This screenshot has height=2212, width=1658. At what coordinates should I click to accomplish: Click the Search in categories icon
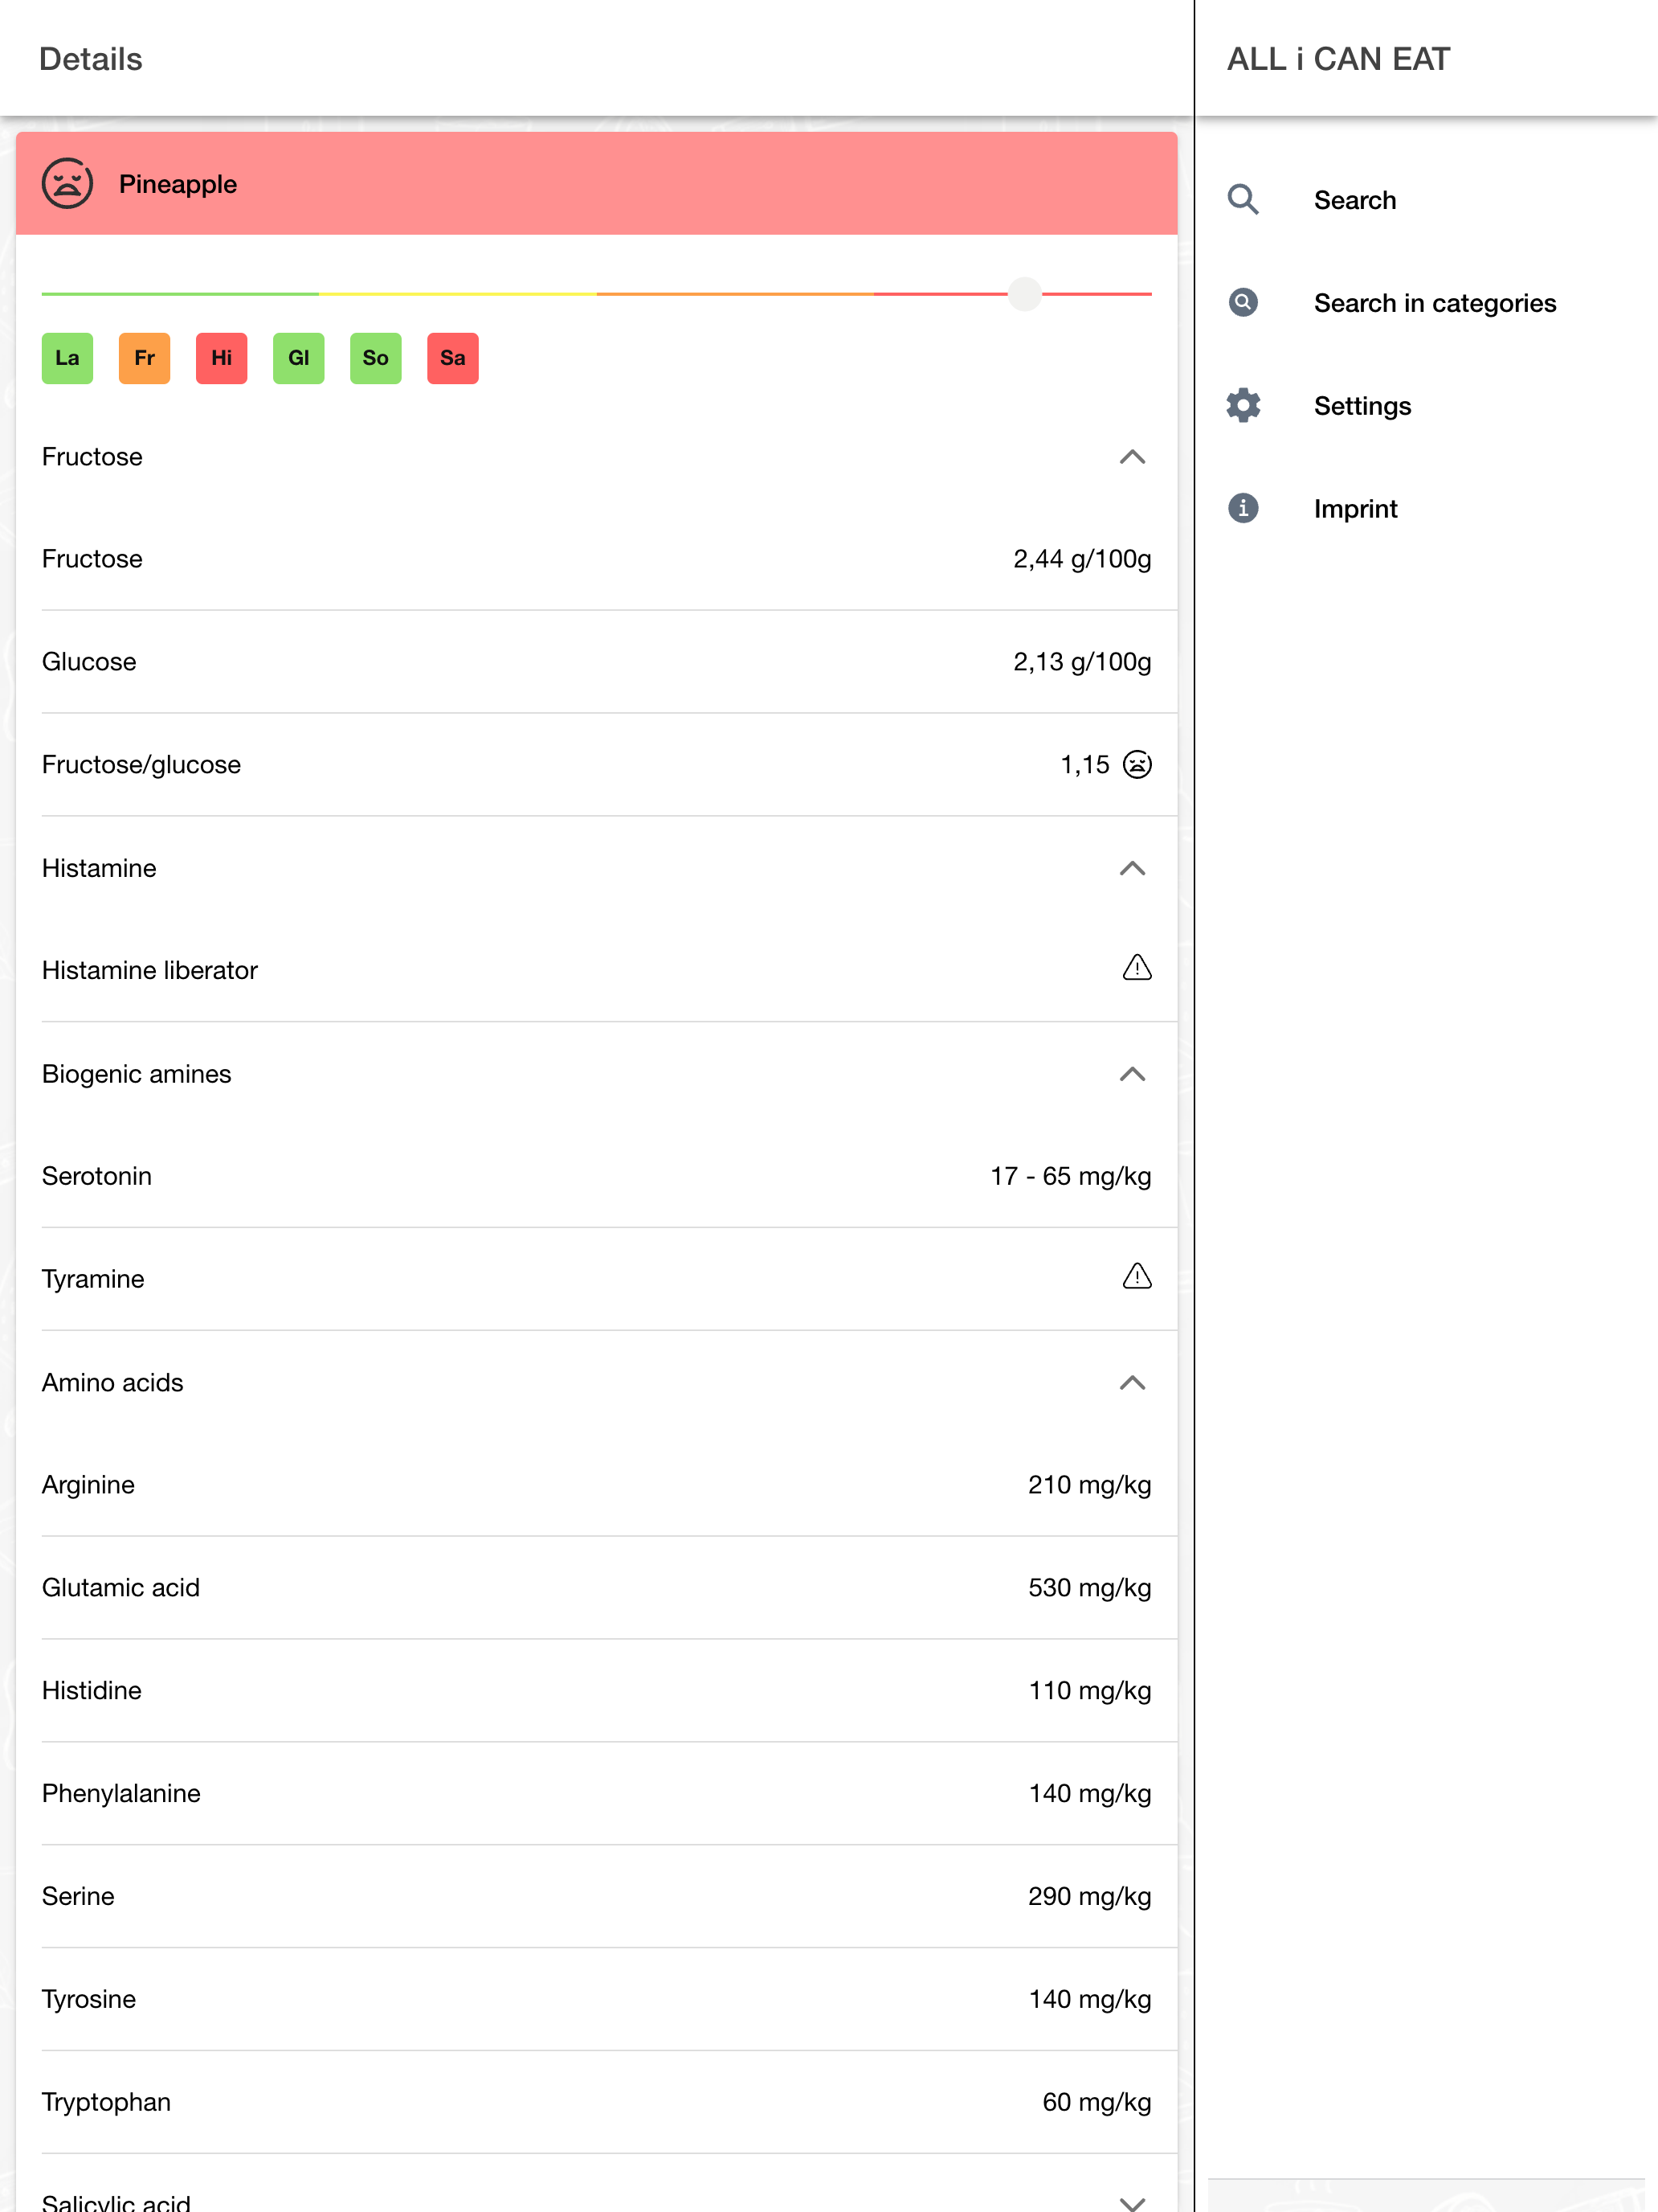[x=1242, y=303]
